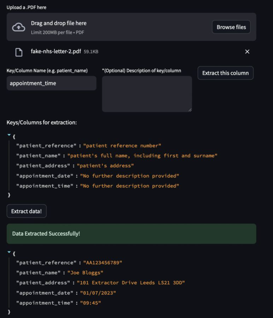The image size is (273, 318).
Task: Click the "01/07/2023" appointment date value
Action: [98, 293]
